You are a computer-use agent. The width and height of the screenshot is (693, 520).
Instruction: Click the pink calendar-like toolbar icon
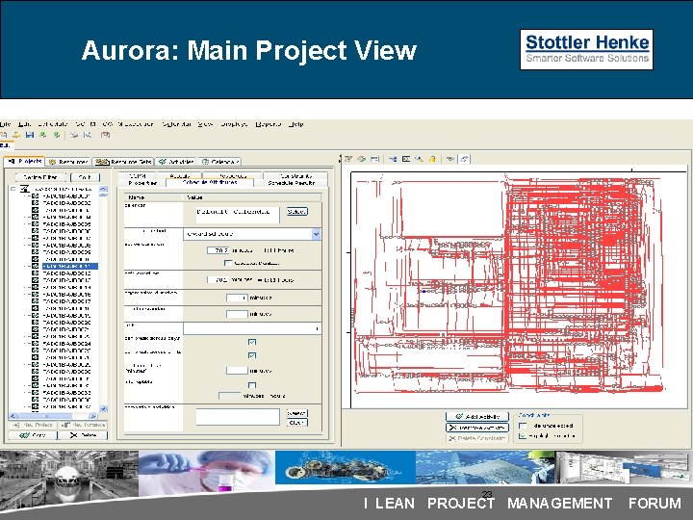click(x=105, y=135)
